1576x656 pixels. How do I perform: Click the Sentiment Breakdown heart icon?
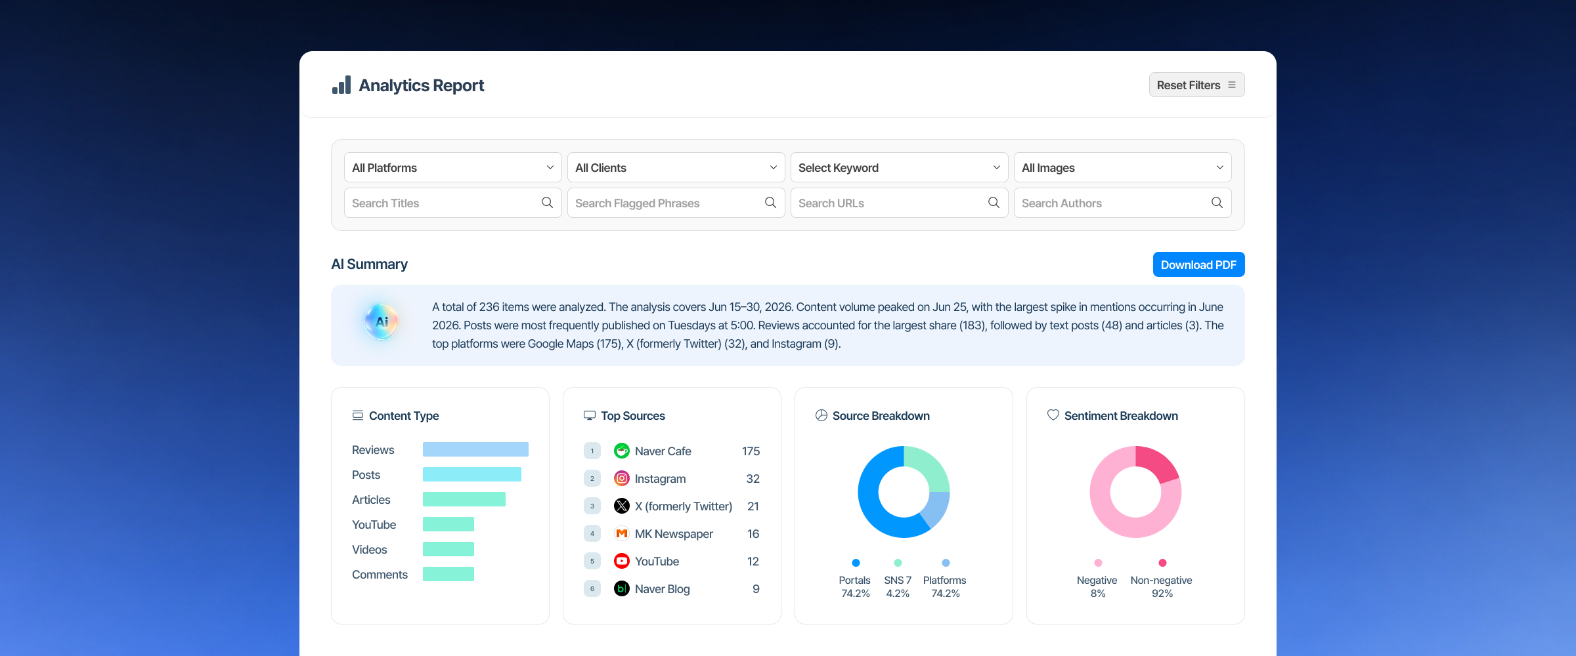click(1053, 415)
